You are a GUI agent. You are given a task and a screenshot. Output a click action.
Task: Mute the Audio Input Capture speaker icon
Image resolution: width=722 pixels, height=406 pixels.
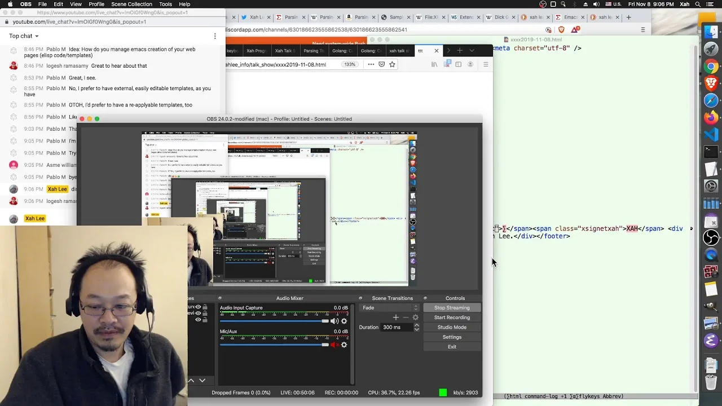pos(334,321)
